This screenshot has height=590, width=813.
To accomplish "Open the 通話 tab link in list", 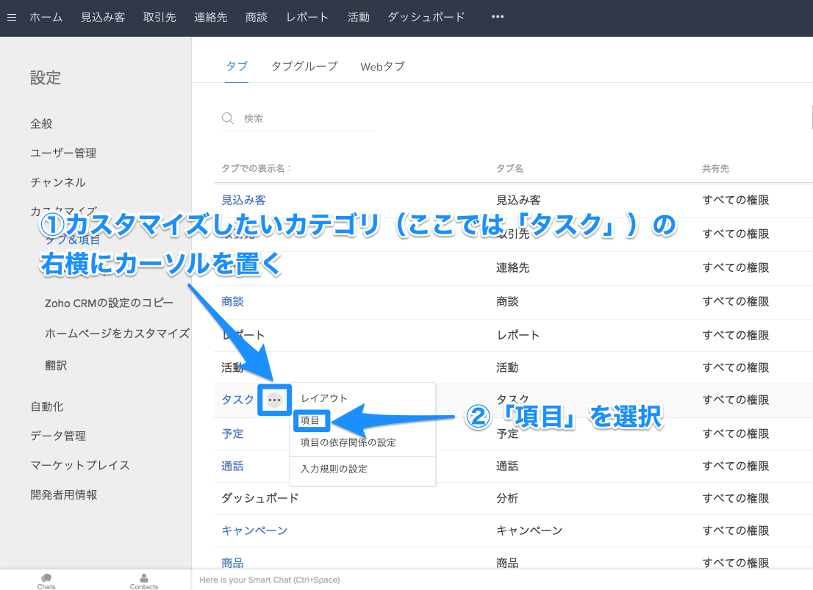I will coord(232,466).
